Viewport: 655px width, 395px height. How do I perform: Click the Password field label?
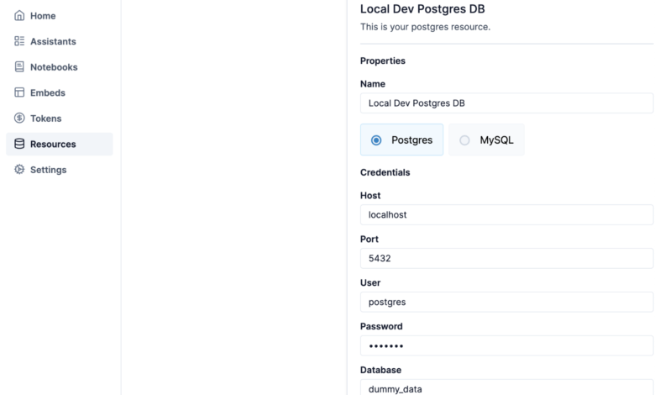(381, 326)
